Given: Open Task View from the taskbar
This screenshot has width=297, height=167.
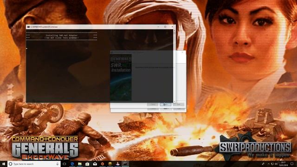Looking at the screenshot, I should tap(65, 164).
